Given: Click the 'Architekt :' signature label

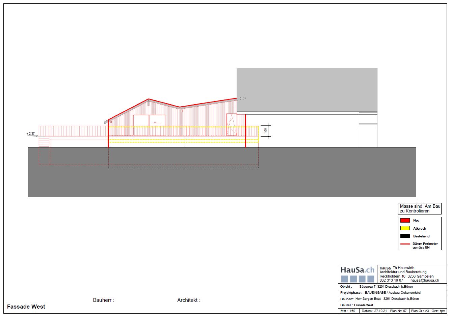Looking at the screenshot, I should pos(188,300).
